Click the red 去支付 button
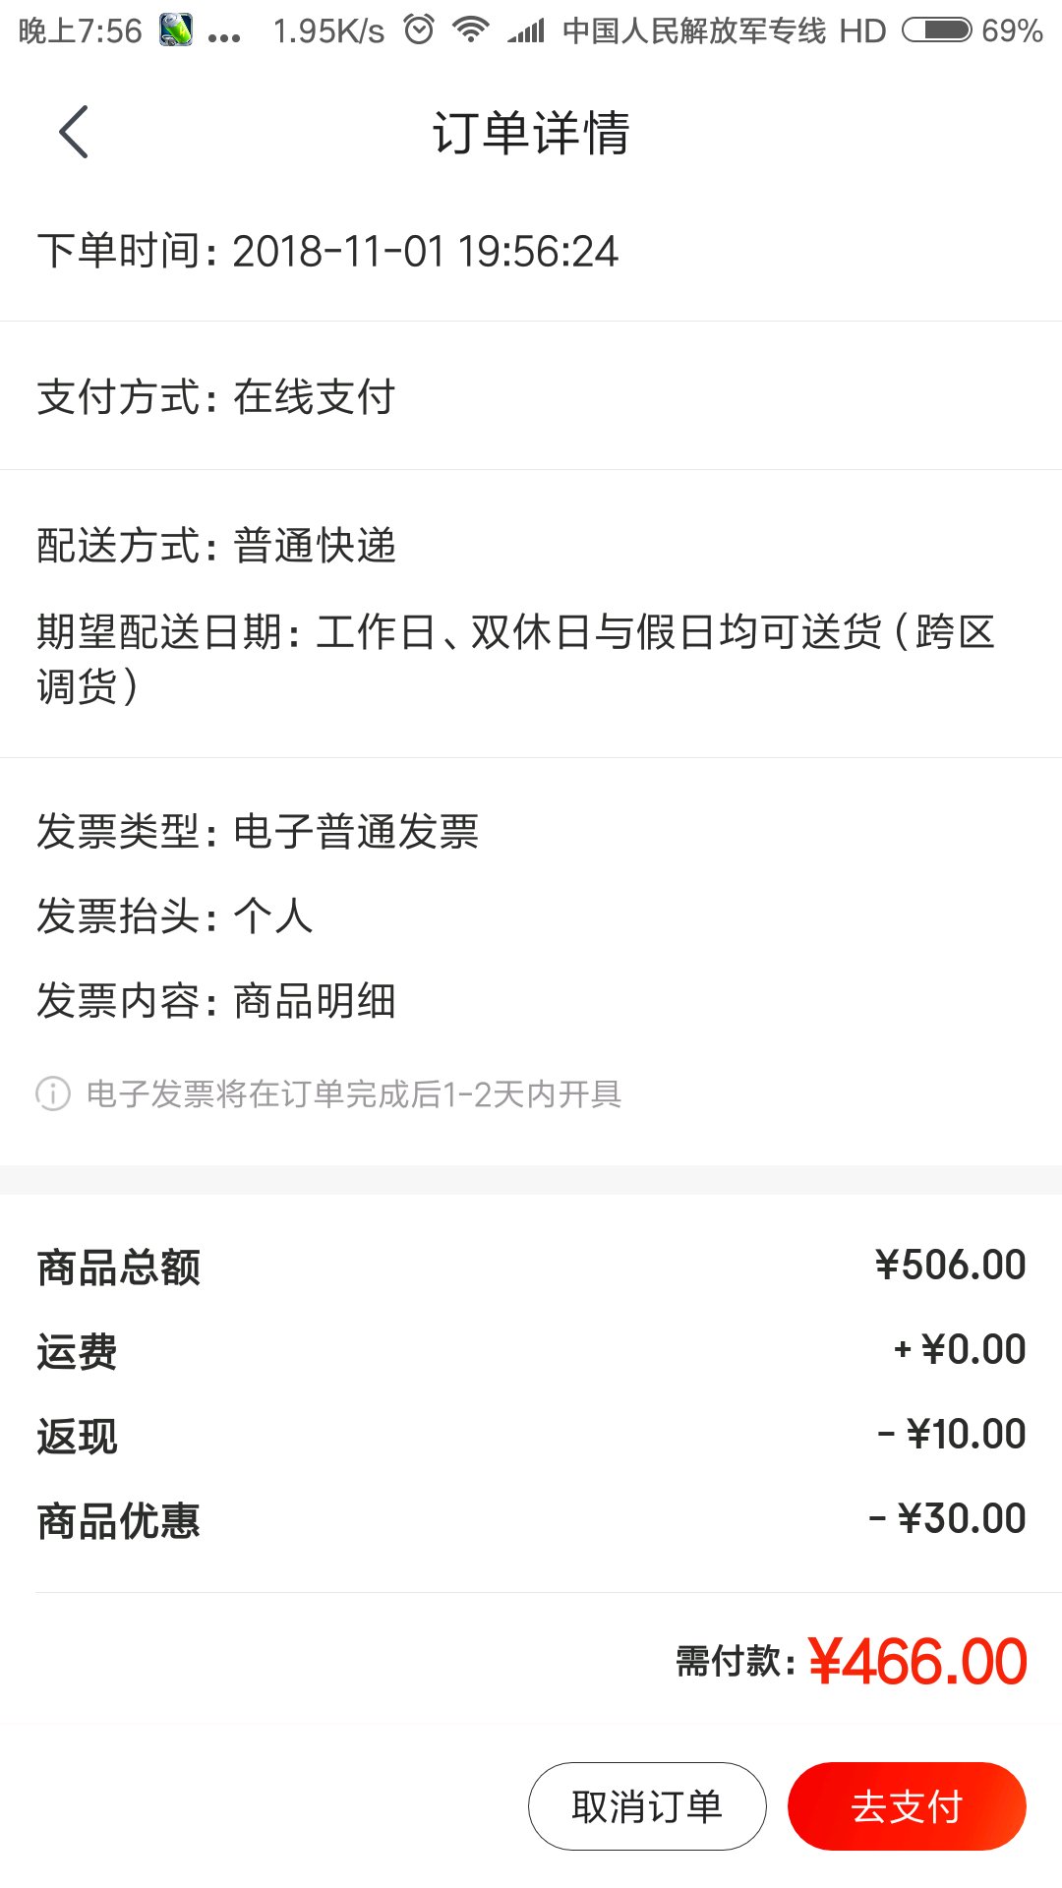 tap(907, 1806)
